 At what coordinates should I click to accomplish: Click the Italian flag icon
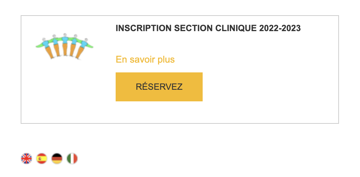(72, 159)
